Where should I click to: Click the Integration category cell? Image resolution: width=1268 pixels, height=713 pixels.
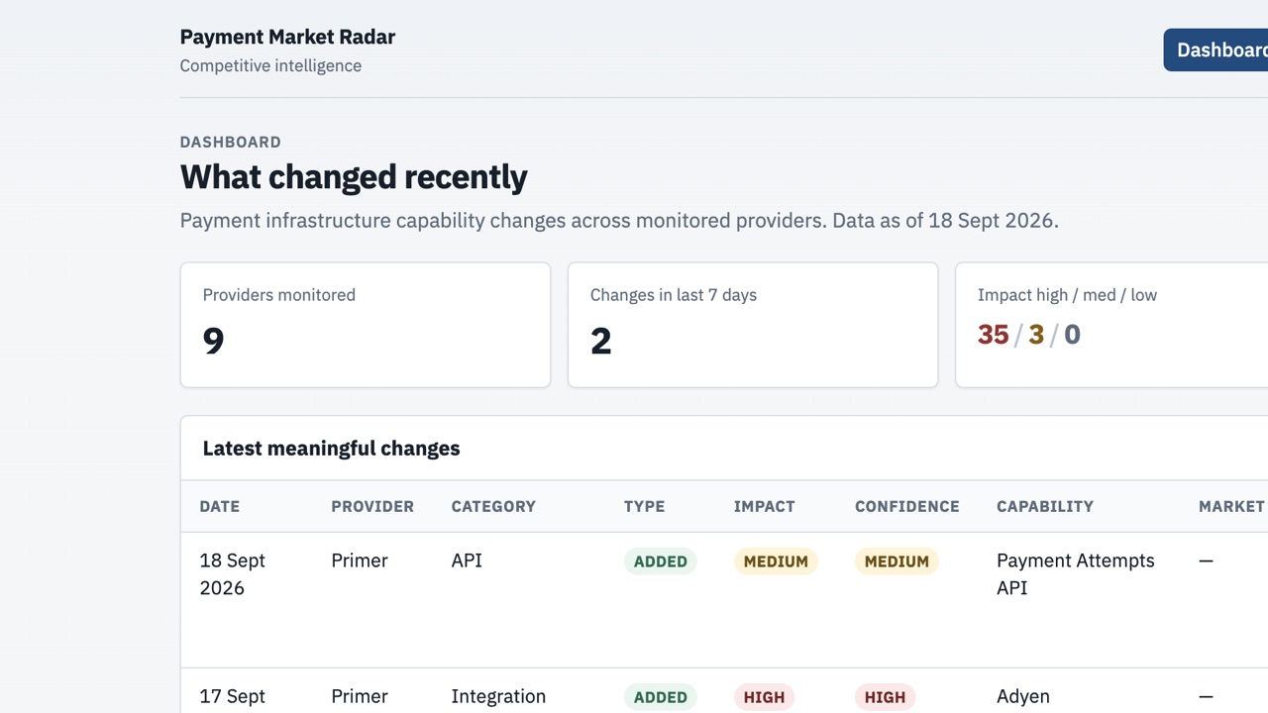[x=498, y=697]
